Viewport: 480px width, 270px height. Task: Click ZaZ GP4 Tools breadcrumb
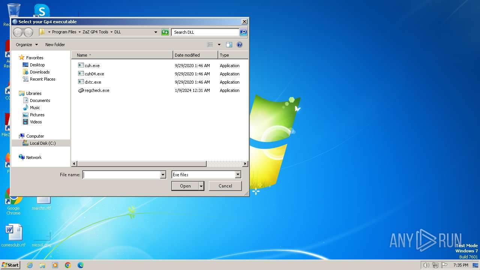pos(95,32)
